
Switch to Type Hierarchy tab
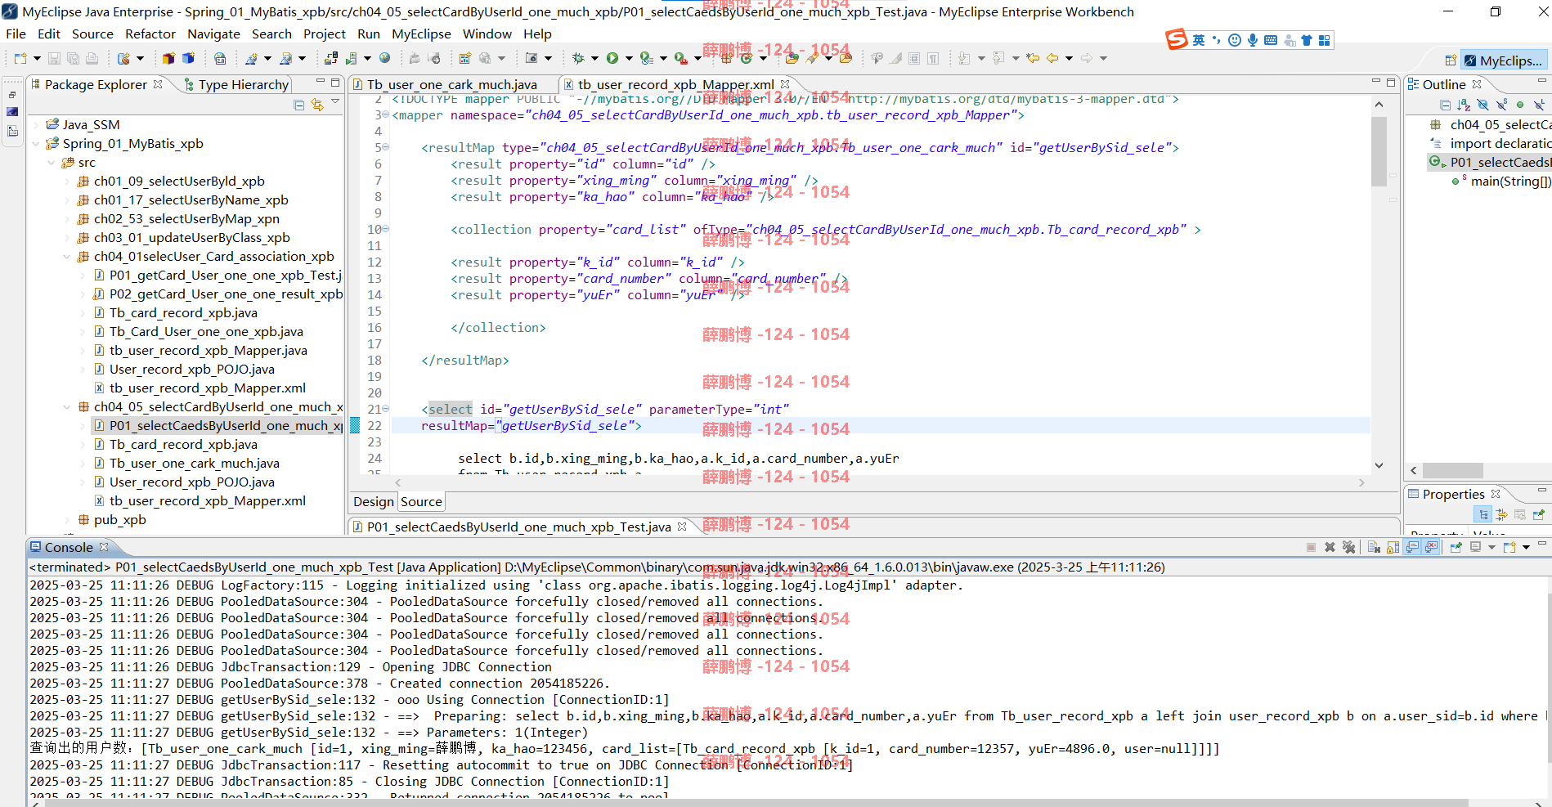236,84
